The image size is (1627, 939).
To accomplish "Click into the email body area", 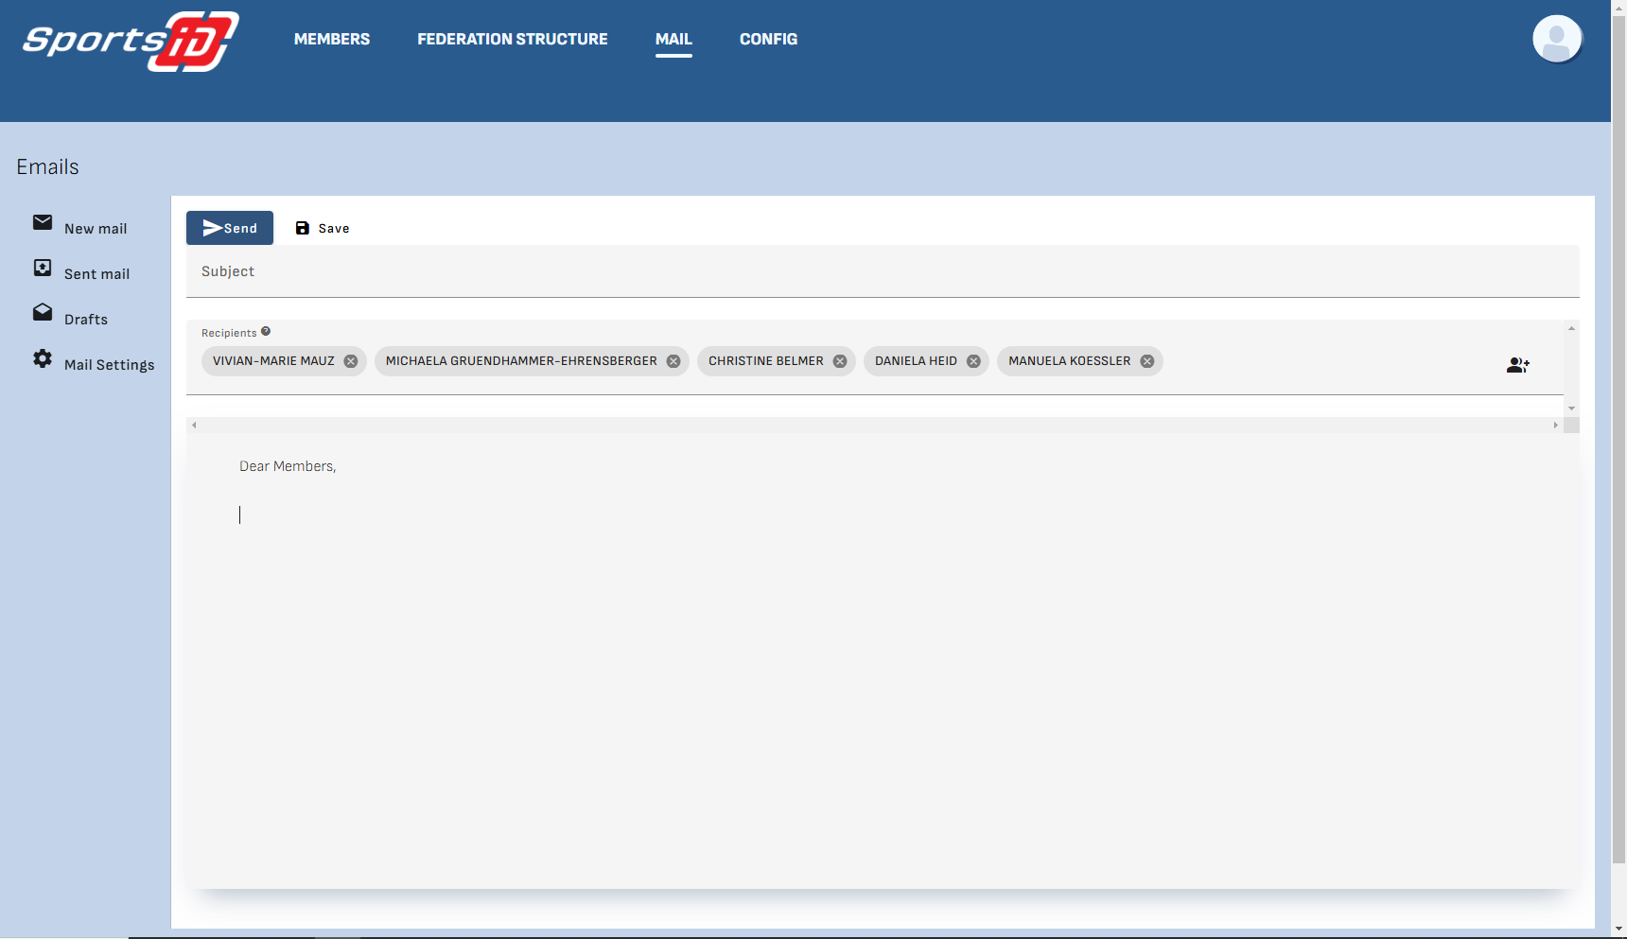I will [x=883, y=661].
